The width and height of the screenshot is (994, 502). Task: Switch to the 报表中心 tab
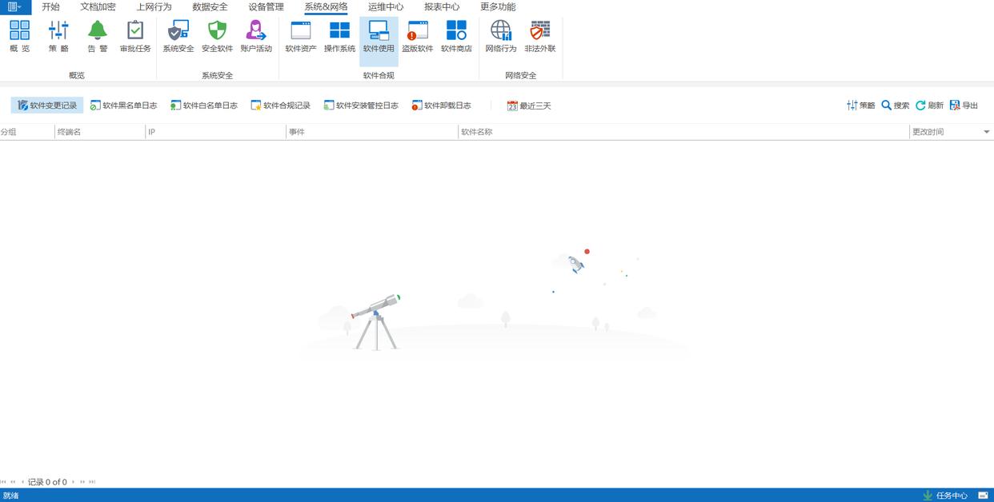click(442, 6)
